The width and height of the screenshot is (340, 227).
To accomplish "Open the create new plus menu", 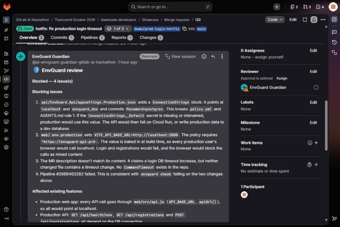I will (277, 7).
